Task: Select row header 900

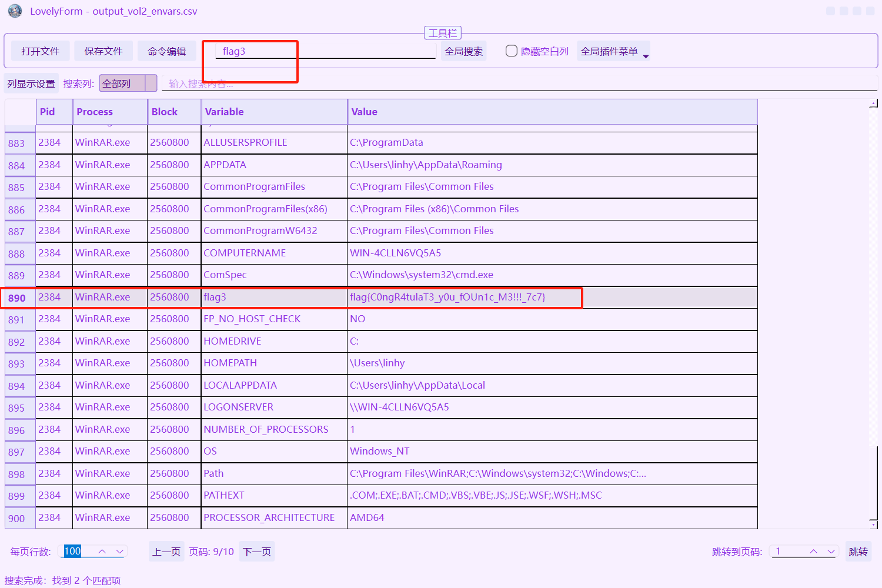Action: (x=20, y=518)
